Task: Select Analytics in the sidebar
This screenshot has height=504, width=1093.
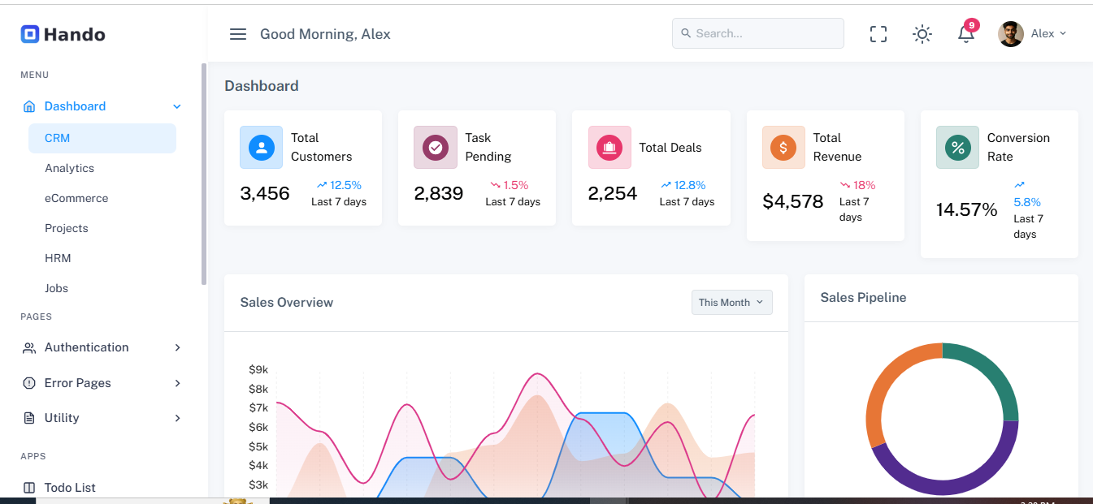Action: pyautogui.click(x=70, y=168)
